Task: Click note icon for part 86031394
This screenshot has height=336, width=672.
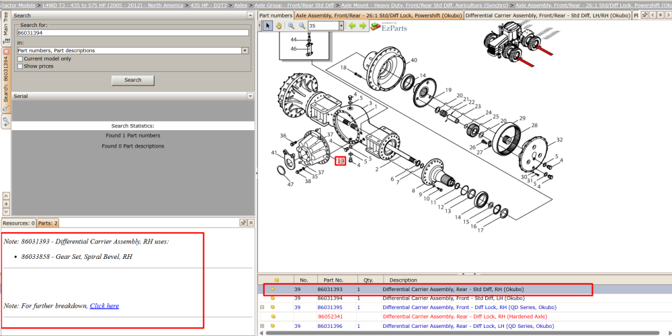Action: click(x=273, y=298)
